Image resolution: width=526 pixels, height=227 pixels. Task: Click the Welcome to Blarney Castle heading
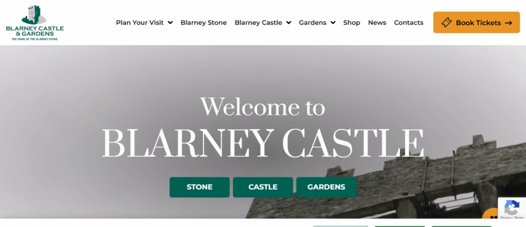coord(262,128)
